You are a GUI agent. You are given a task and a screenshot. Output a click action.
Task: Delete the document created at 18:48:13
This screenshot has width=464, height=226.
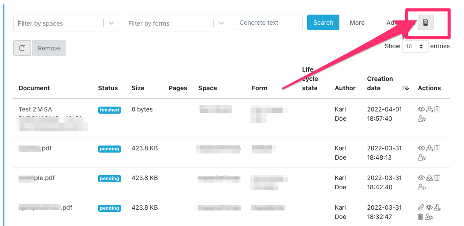click(x=437, y=148)
